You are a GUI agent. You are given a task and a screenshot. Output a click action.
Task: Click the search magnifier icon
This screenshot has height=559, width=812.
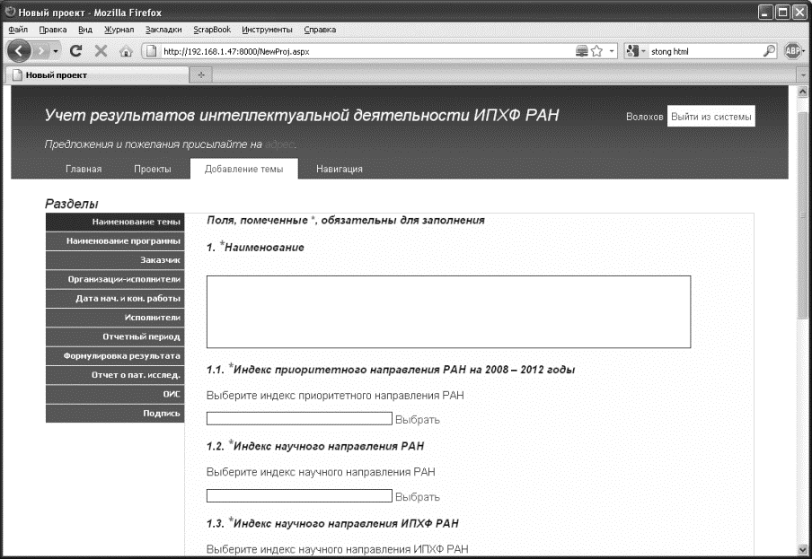click(x=770, y=51)
